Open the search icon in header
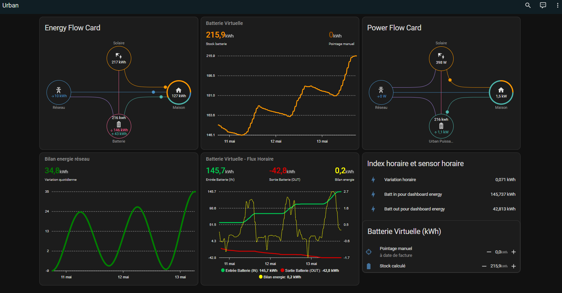The width and height of the screenshot is (562, 293). tap(528, 5)
